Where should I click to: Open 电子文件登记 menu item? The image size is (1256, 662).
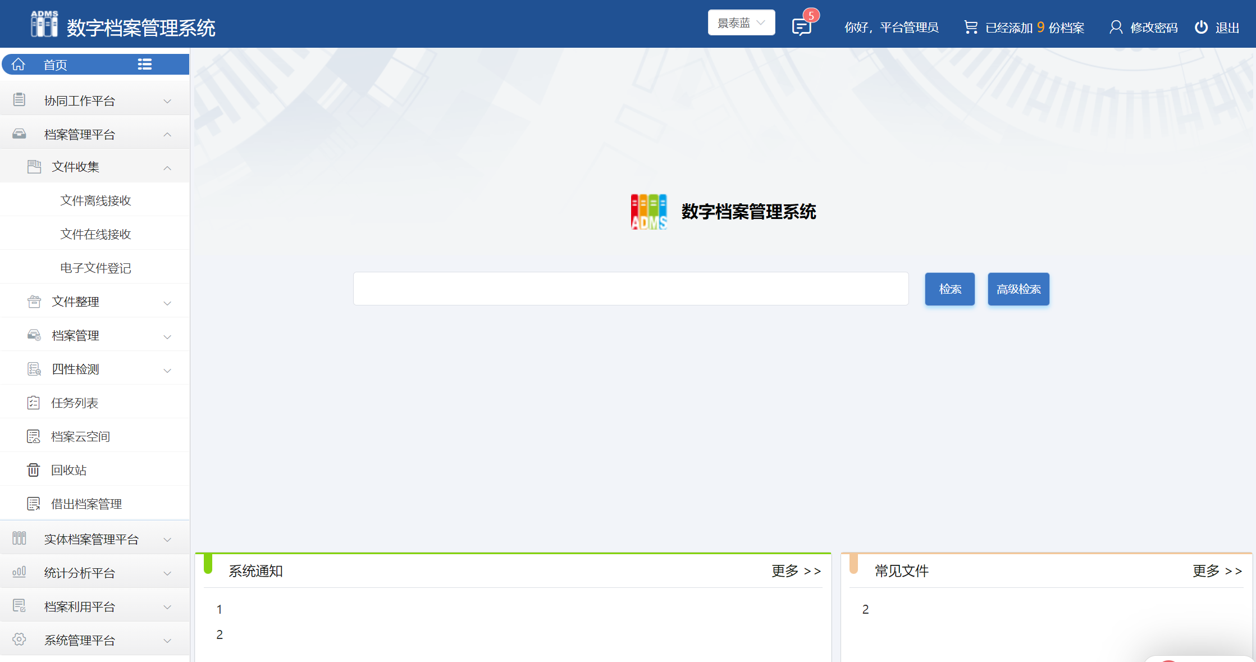(95, 268)
